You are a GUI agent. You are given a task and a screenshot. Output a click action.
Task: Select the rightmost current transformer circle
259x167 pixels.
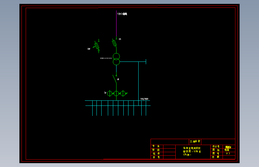coord(123,93)
